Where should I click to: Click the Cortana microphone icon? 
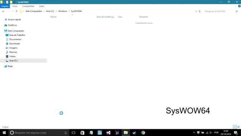[x=66, y=133]
